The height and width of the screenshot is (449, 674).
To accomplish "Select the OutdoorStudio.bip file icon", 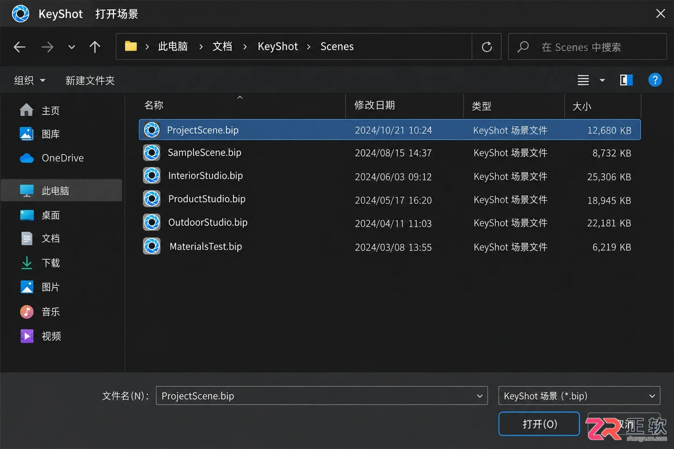I will tap(152, 222).
